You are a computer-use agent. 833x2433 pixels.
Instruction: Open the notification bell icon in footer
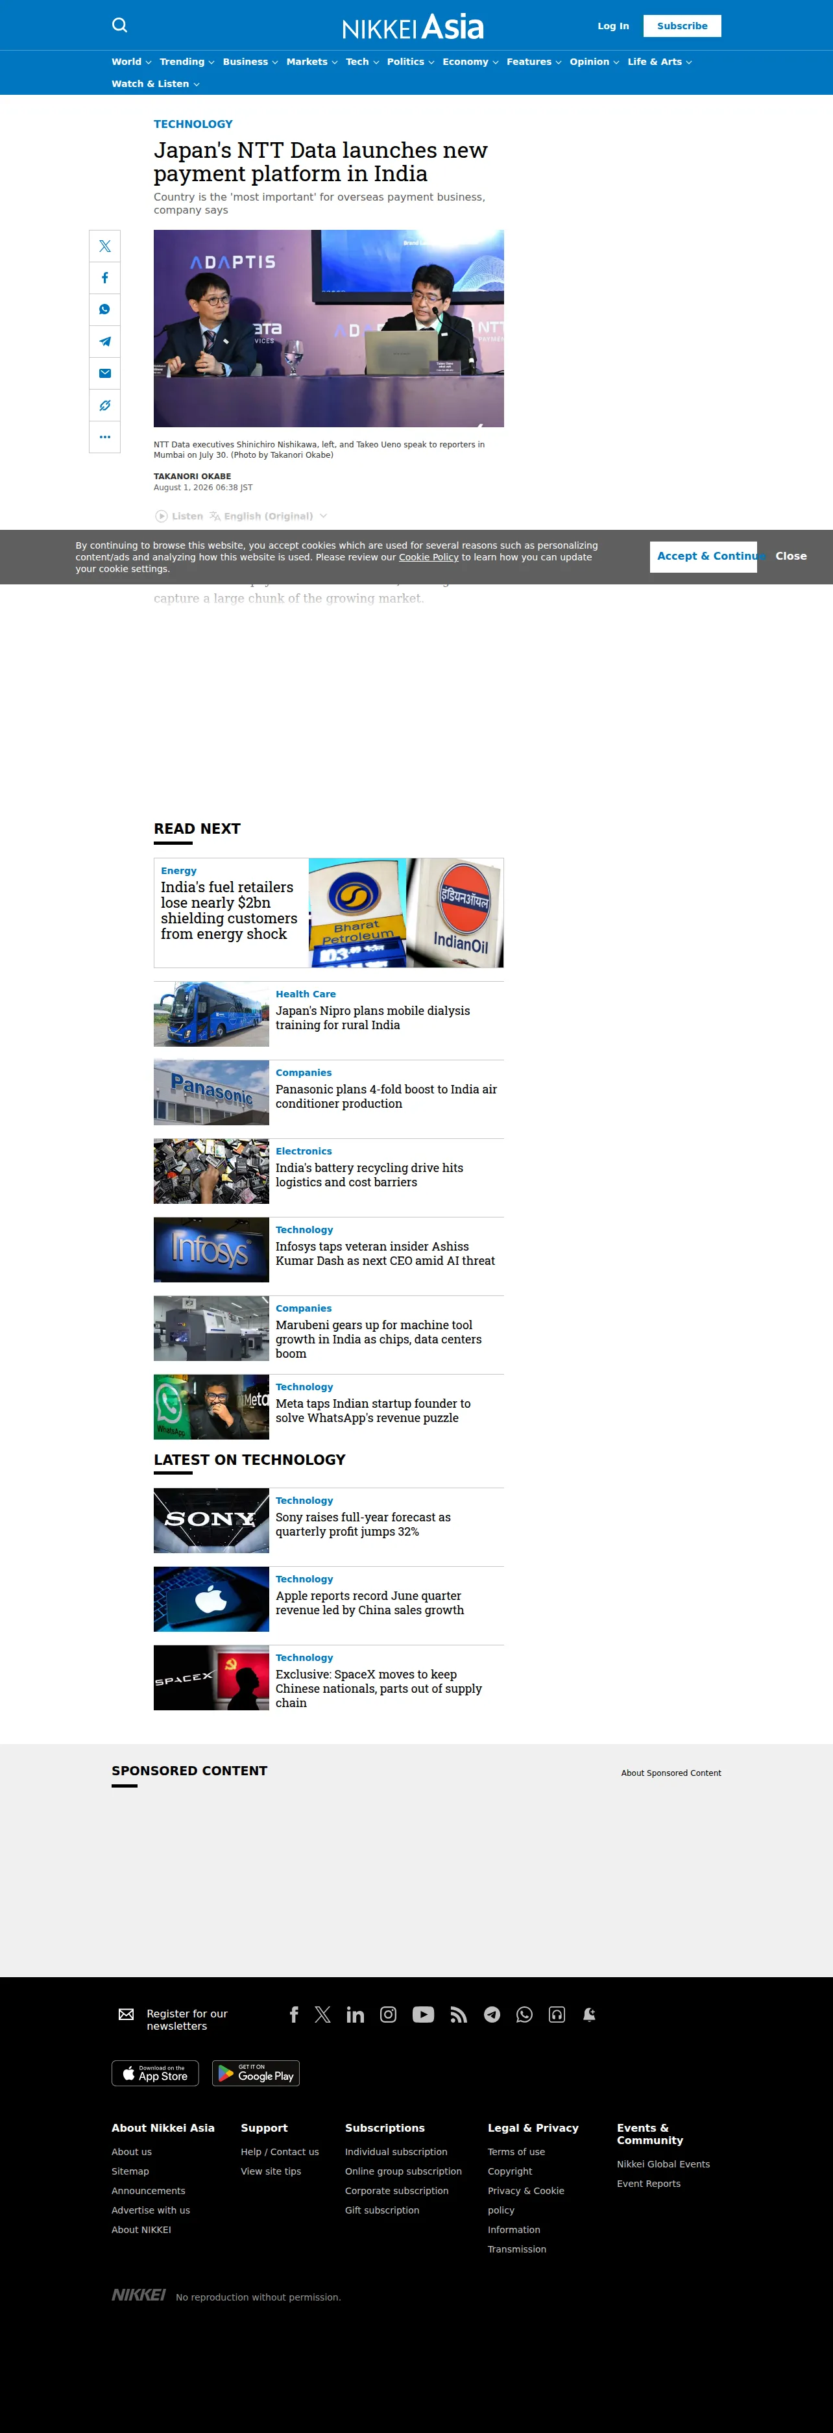[590, 2015]
